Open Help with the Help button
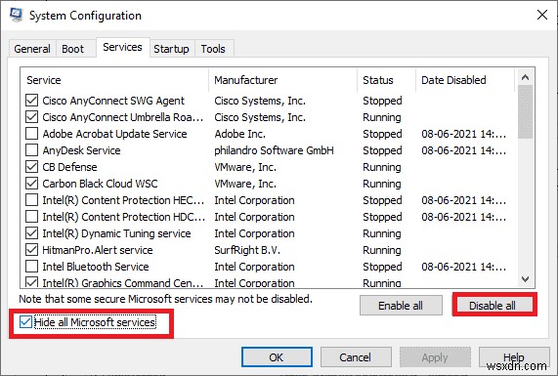 coord(514,357)
